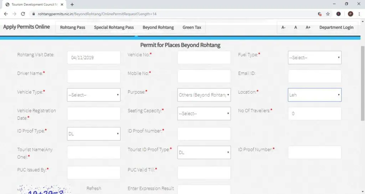Click the Email ID input field

coord(314,76)
